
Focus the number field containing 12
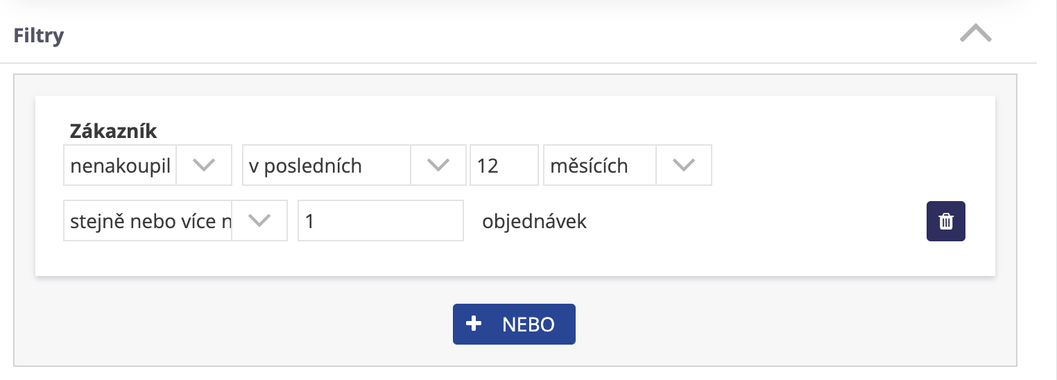coord(504,166)
